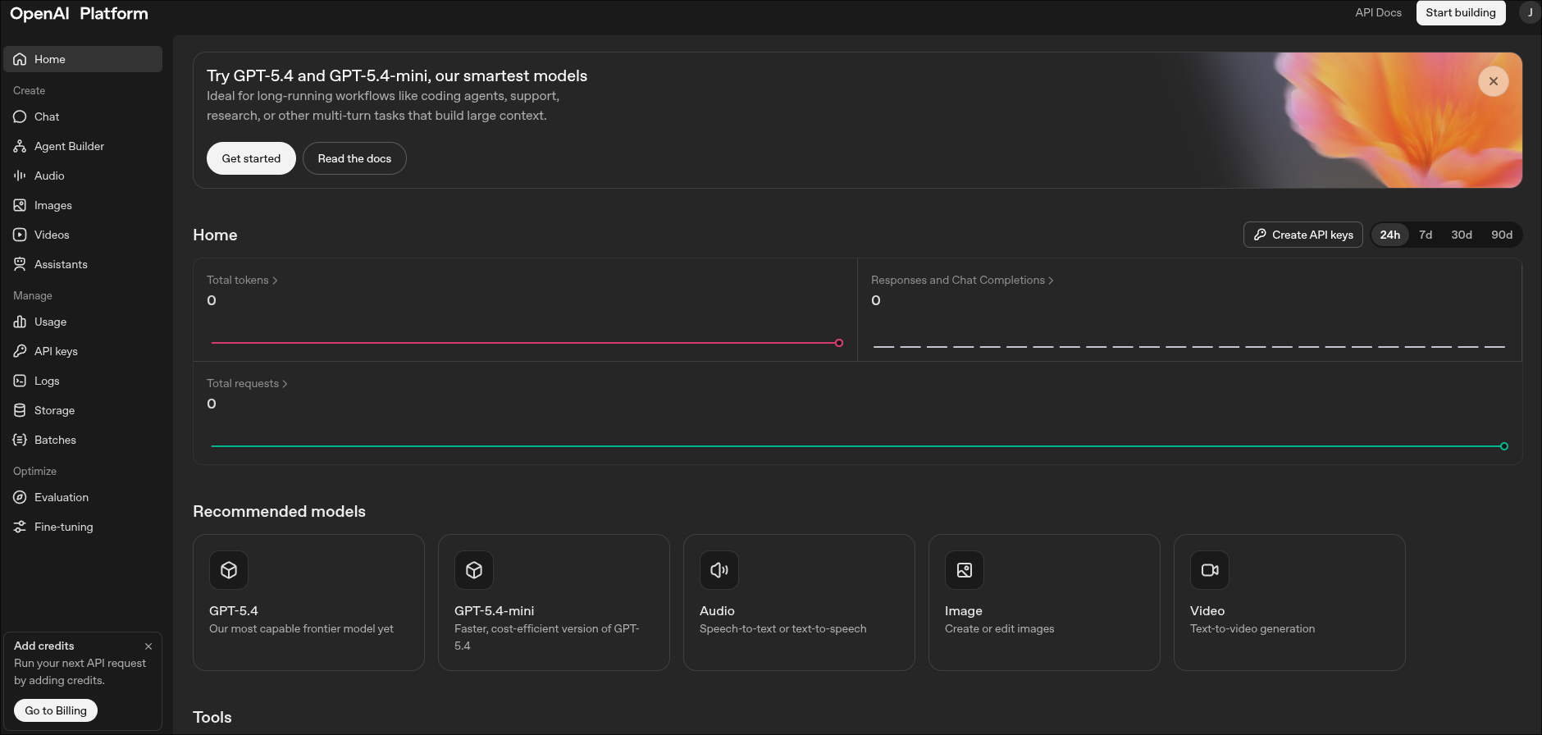Screen dimensions: 1542x735
Task: Click the Audio waveform icon in sidebar
Action: tap(20, 176)
